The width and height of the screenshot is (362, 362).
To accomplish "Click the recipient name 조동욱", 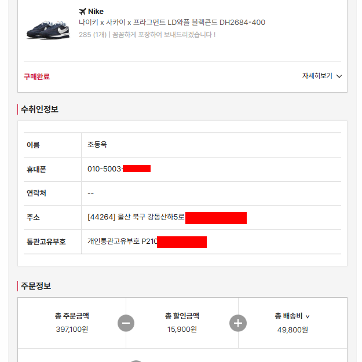I will [97, 145].
